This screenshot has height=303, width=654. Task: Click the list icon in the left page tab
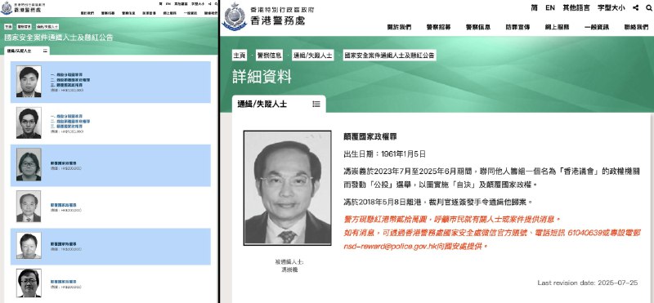click(x=45, y=51)
